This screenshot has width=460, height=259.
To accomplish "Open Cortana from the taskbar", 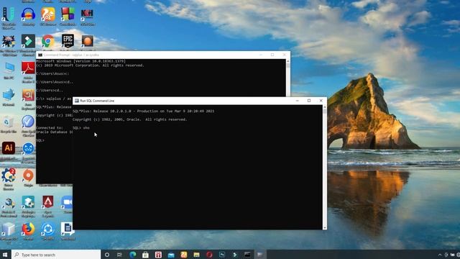I will coord(107,255).
